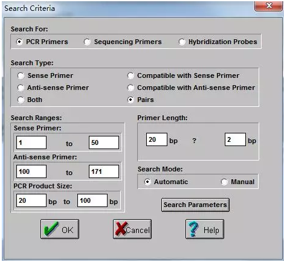284x262 pixels.
Task: Close the Search Criteria dialog window
Action: [x=268, y=6]
